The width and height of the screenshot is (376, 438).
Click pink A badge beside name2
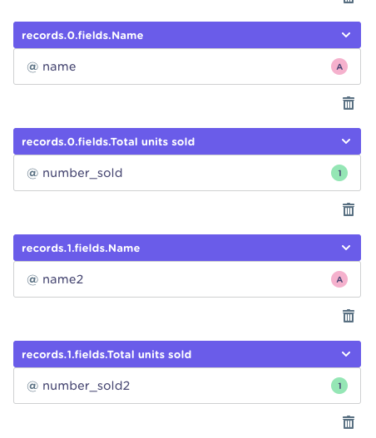click(339, 279)
